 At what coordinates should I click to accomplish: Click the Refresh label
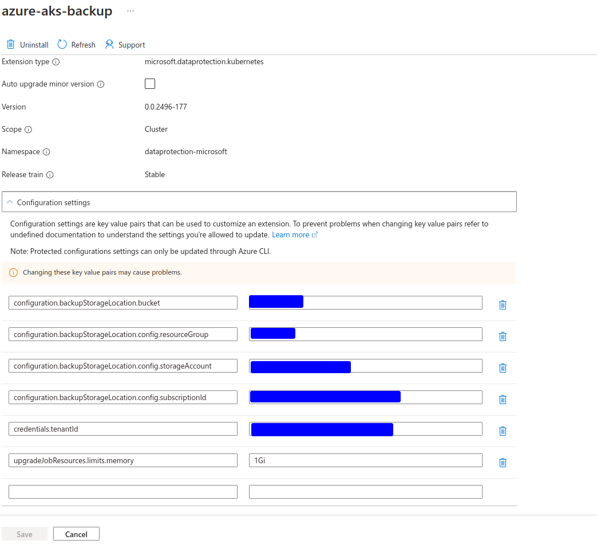(x=84, y=45)
